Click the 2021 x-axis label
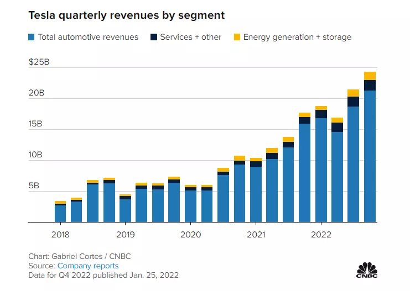Screen dimensions: 410x291 point(256,235)
